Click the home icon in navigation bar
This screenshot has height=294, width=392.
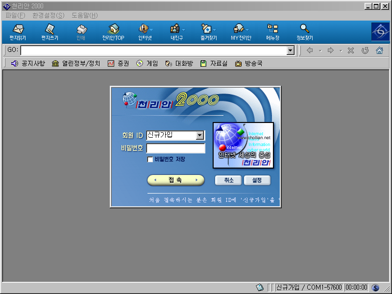379,50
